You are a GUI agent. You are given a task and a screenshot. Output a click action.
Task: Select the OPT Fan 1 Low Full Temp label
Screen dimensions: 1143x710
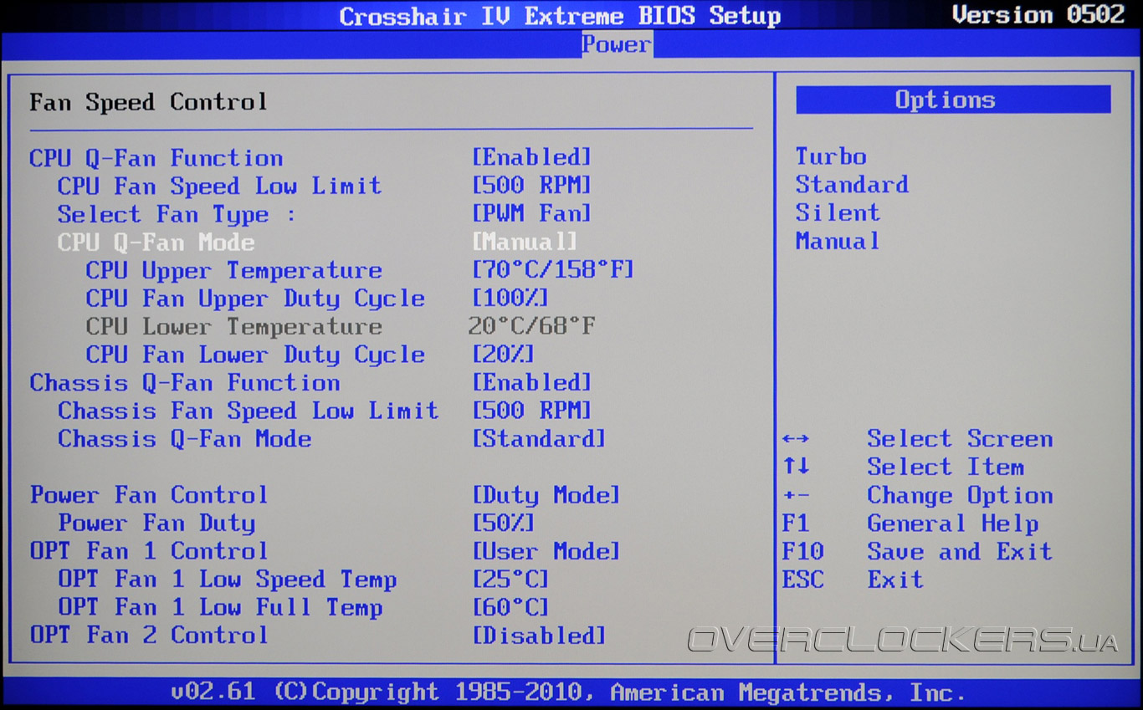click(220, 607)
